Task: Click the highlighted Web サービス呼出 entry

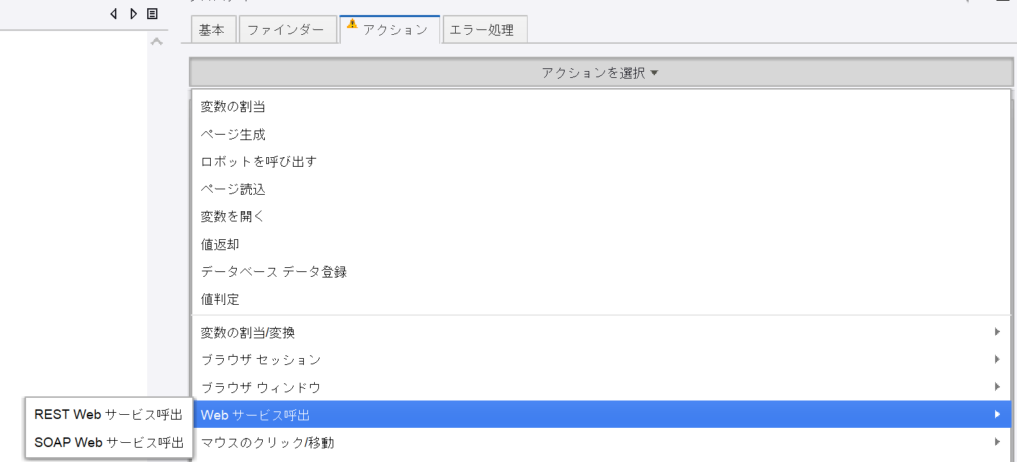Action: coord(601,415)
